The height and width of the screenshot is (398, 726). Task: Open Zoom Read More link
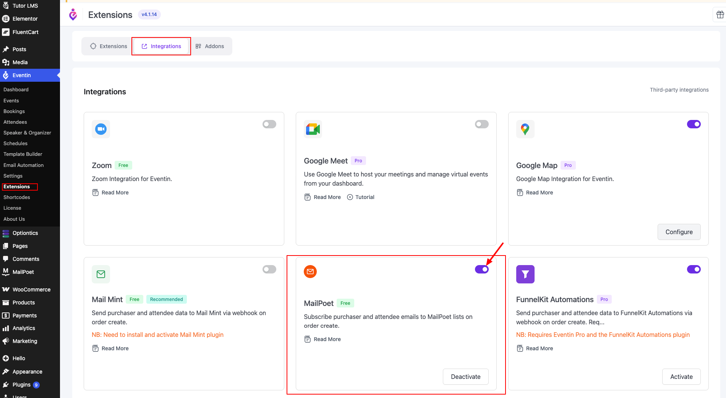click(x=110, y=193)
